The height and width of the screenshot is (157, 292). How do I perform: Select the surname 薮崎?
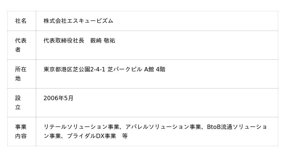coord(96,40)
